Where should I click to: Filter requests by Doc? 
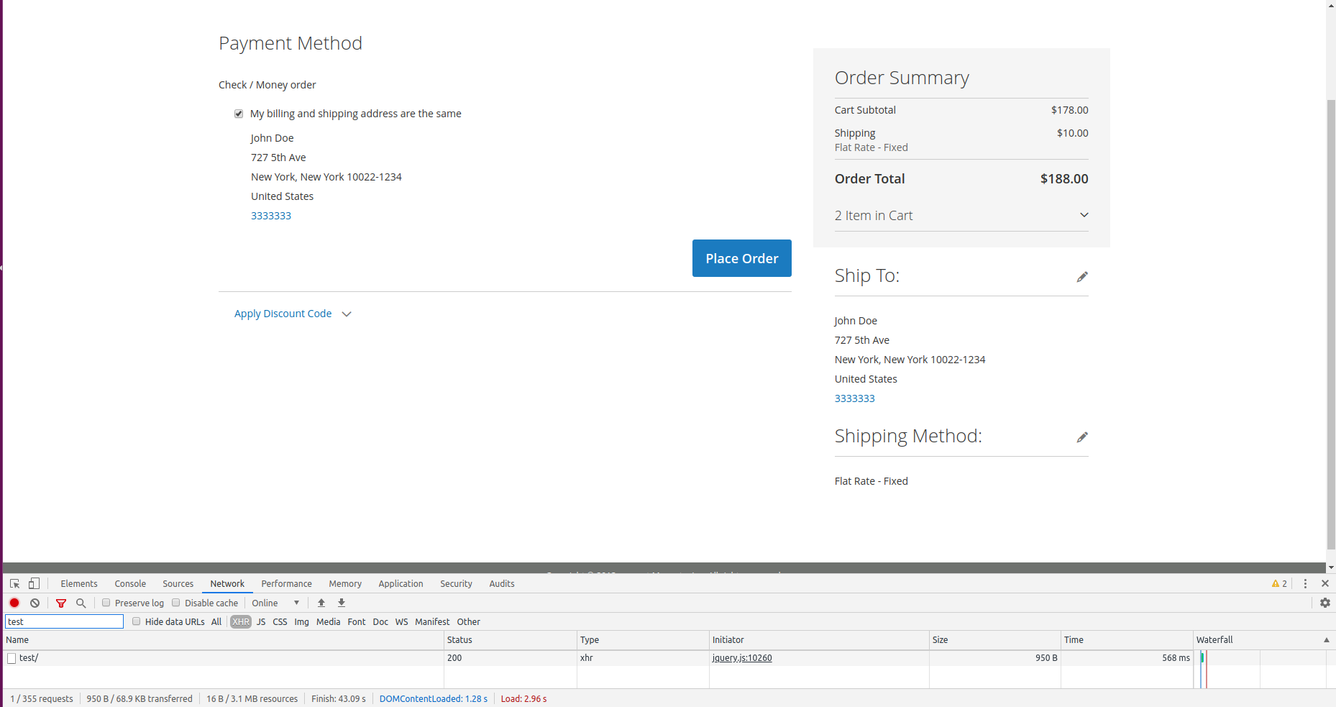pyautogui.click(x=380, y=621)
